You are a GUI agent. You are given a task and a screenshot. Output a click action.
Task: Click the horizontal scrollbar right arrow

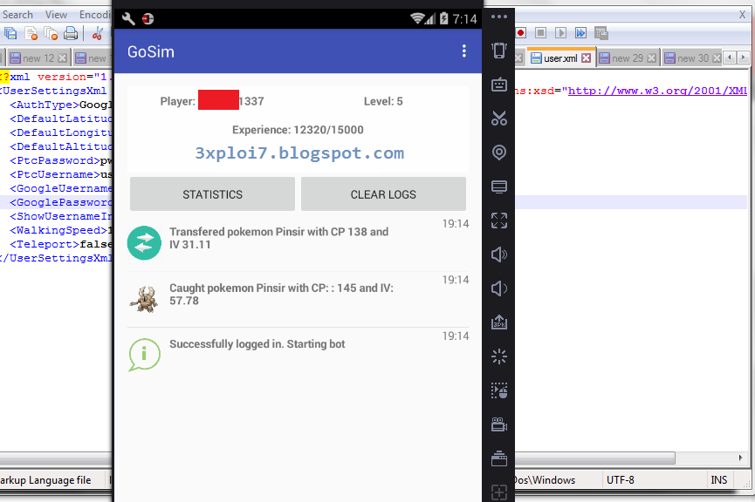click(740, 458)
